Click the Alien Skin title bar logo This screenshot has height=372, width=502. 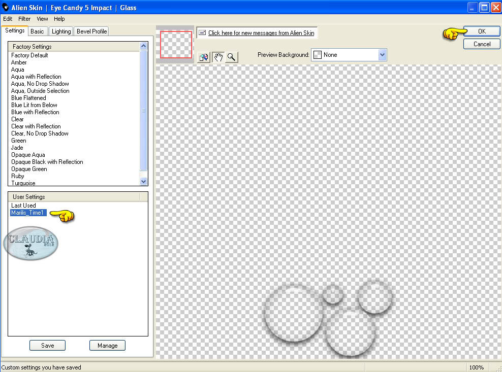[5, 7]
